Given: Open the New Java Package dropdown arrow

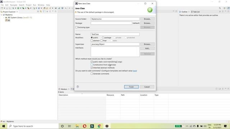Looking at the screenshot, I should pyautogui.click(x=36, y=8).
